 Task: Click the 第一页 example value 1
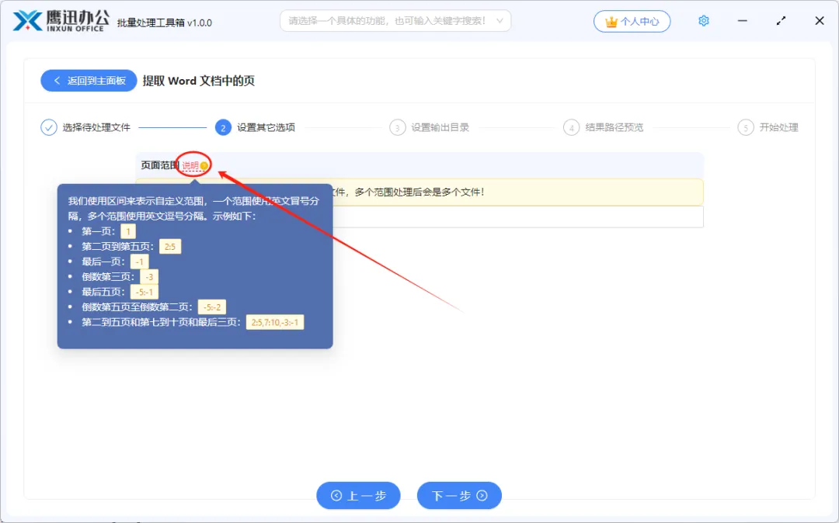[128, 231]
